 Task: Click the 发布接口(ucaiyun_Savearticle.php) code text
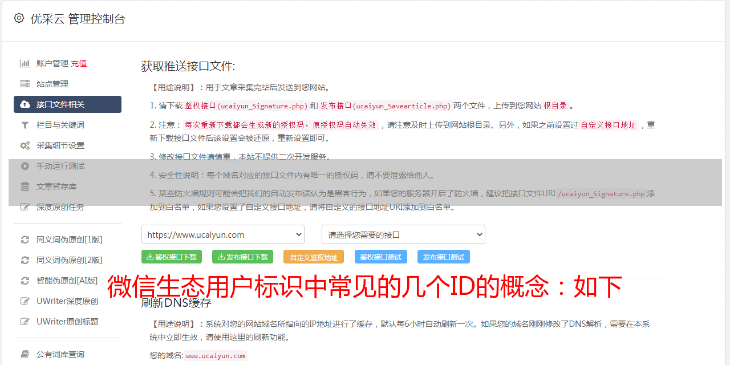[386, 106]
